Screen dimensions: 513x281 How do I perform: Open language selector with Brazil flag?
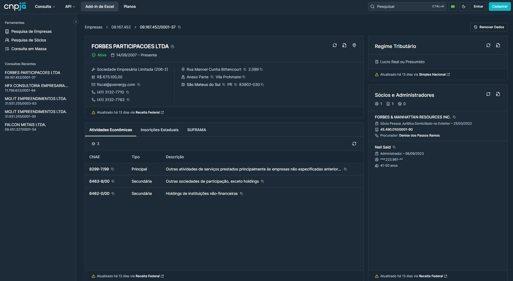pyautogui.click(x=453, y=7)
